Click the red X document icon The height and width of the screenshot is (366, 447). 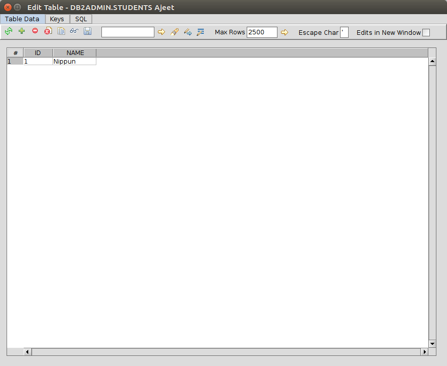48,31
